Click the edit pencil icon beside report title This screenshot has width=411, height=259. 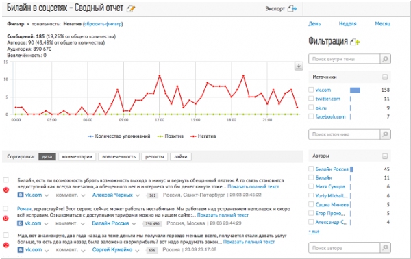coord(131,9)
